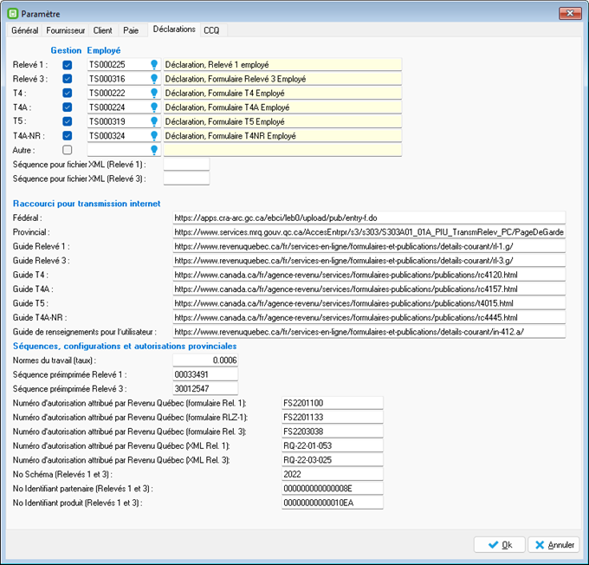The height and width of the screenshot is (565, 589).
Task: Click the XML sequence field for Relevé 1
Action: pyautogui.click(x=186, y=165)
